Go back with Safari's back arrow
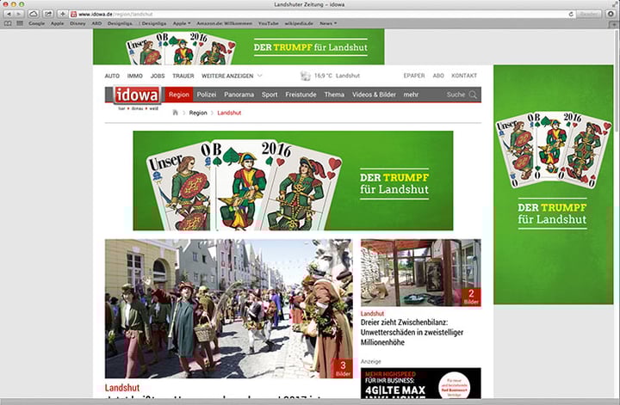 pos(9,14)
